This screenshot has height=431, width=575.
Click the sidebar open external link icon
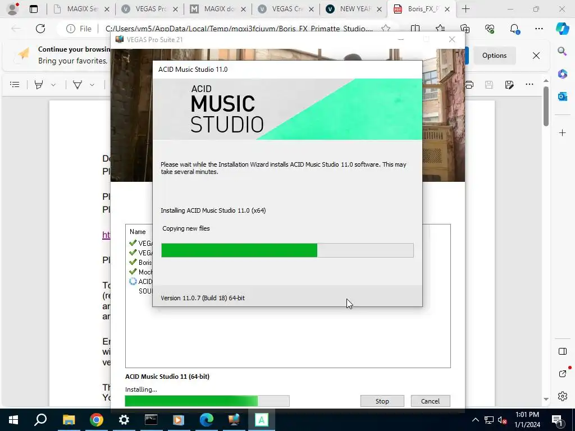point(563,373)
